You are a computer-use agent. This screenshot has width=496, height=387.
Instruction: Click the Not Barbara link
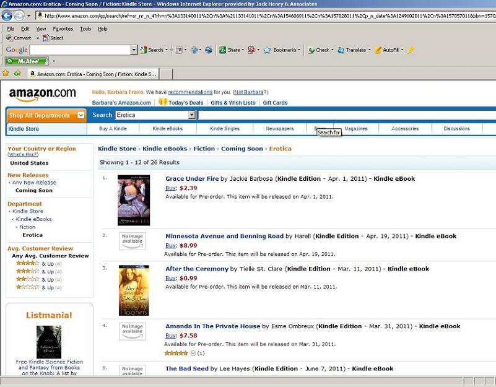(x=249, y=92)
